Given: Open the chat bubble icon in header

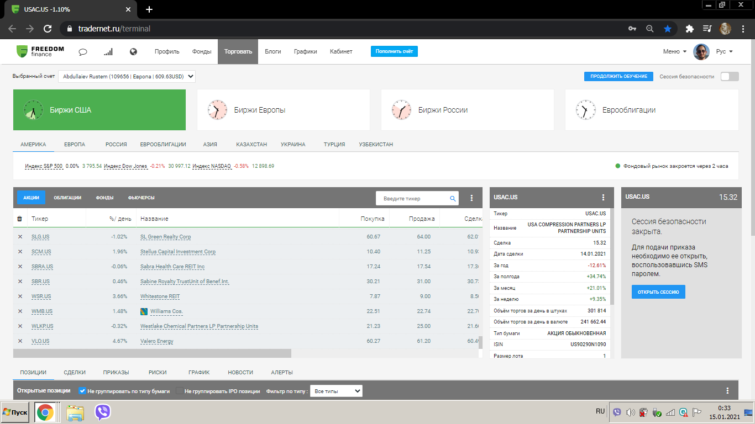Looking at the screenshot, I should (x=83, y=52).
